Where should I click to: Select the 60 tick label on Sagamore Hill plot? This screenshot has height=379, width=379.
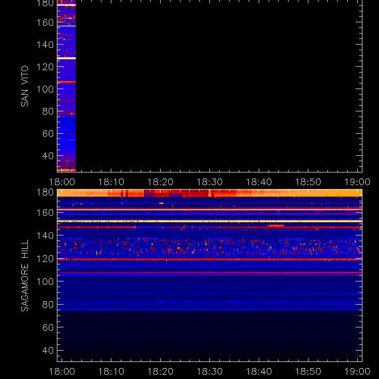(48, 327)
